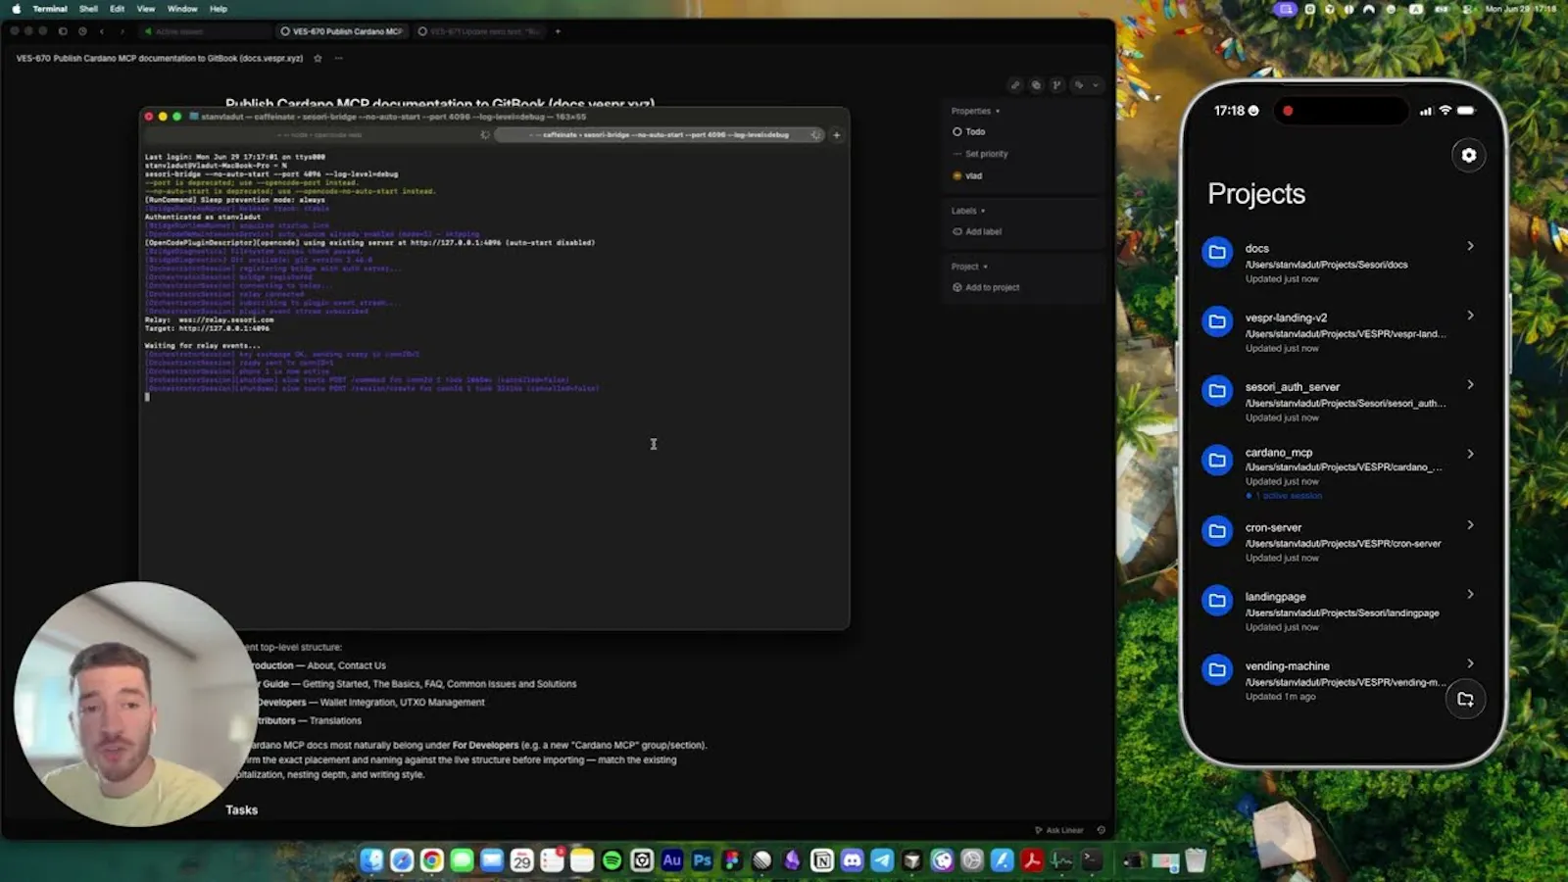
Task: Open vespr-landing-v2 project on phone
Action: click(x=1340, y=332)
